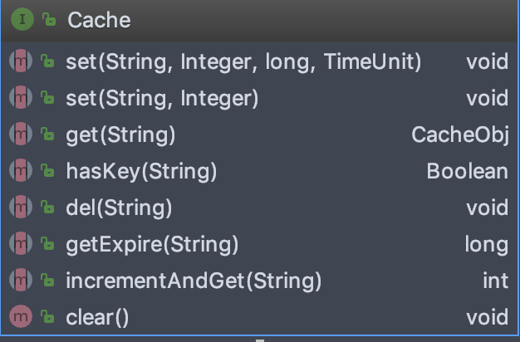Highlight the getExpire(String) method name
Screen dimensions: 520x342
coord(152,244)
